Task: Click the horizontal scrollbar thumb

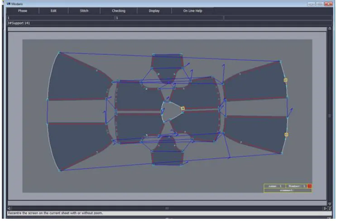Action: (x=167, y=208)
